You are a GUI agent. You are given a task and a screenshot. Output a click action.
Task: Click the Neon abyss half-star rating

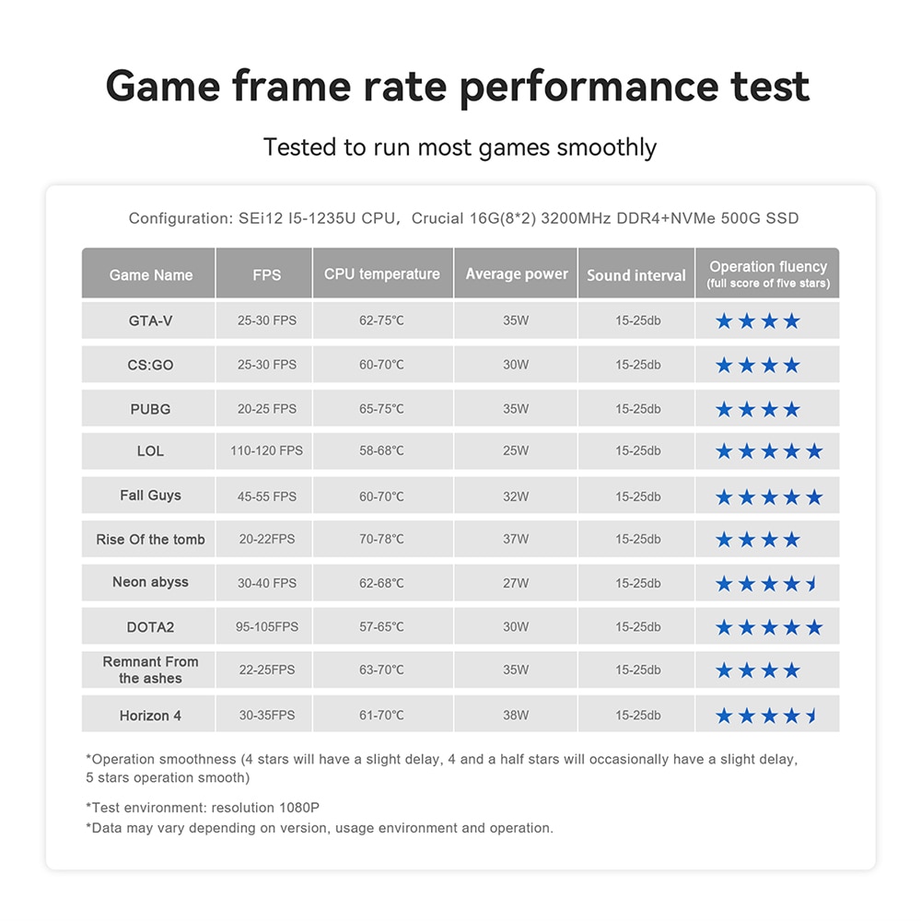766,583
